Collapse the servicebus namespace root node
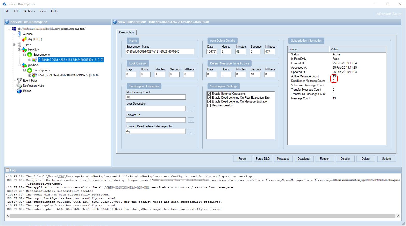This screenshot has width=406, height=226. (x=9, y=29)
